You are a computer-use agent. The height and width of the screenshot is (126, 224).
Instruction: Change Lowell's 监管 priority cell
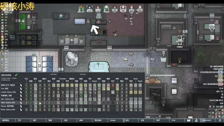[x=53, y=92]
